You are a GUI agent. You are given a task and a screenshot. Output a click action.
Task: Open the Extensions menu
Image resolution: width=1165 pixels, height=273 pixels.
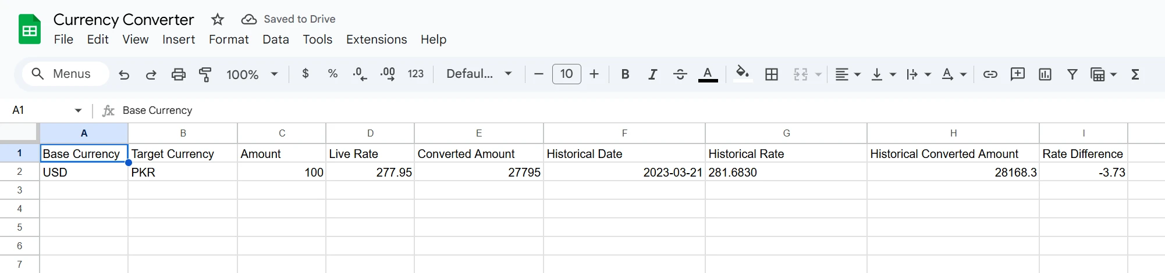click(377, 39)
